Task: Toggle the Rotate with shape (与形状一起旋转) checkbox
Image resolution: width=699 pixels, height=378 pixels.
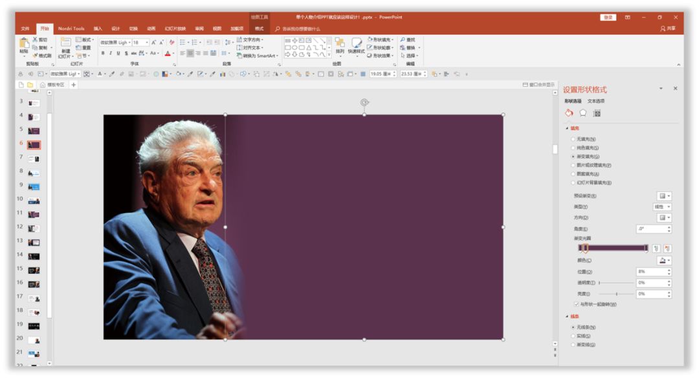Action: [x=577, y=304]
